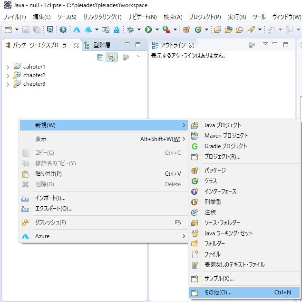Click the monitor console toolbar icon
302x302 pixels.
[50, 30]
